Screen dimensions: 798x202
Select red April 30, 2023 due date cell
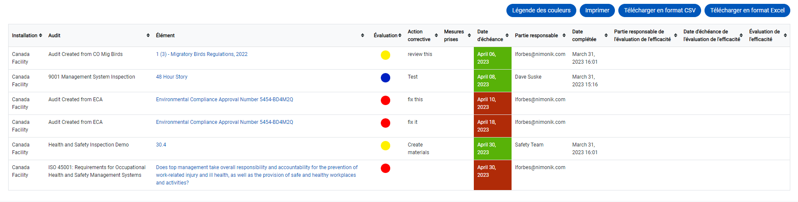click(493, 175)
